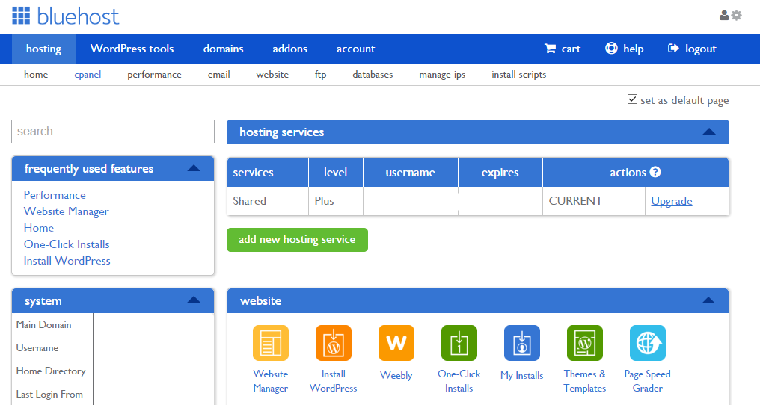
Task: Open the My Installs icon
Action: point(522,343)
